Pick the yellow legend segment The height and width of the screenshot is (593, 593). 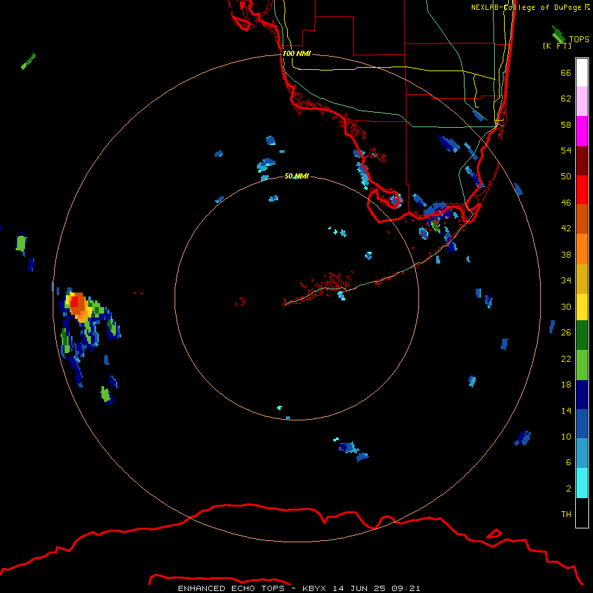click(582, 308)
